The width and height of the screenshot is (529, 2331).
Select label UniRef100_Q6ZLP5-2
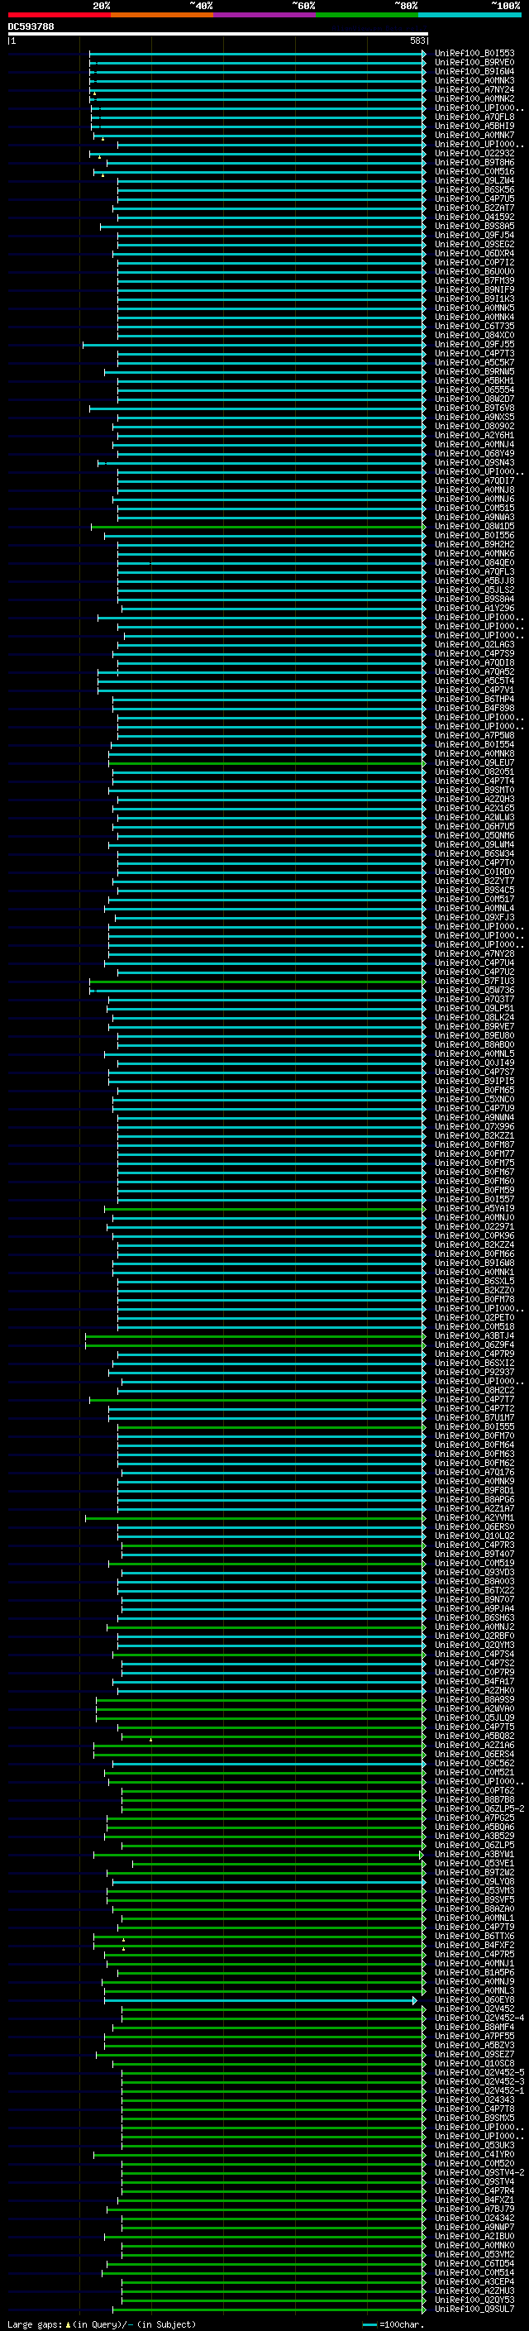pyautogui.click(x=479, y=1808)
